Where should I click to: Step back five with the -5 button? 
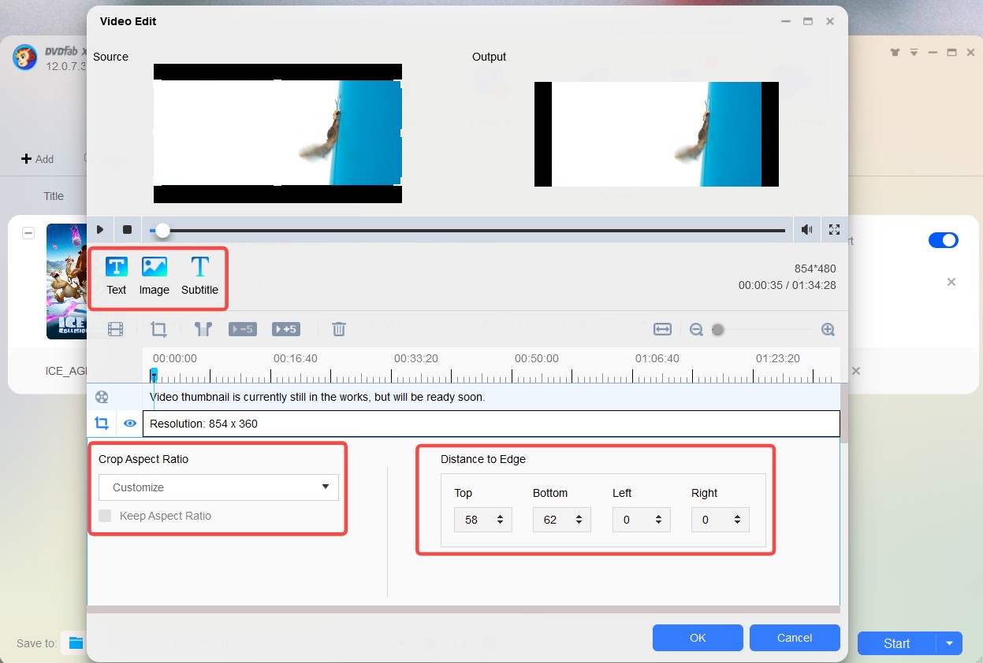pyautogui.click(x=242, y=329)
